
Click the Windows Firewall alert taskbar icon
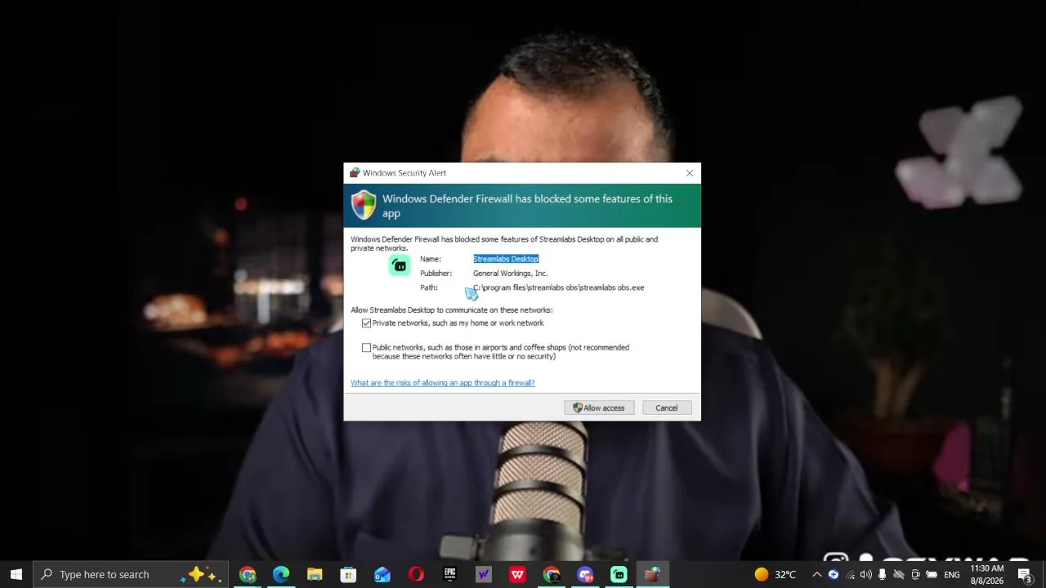652,574
